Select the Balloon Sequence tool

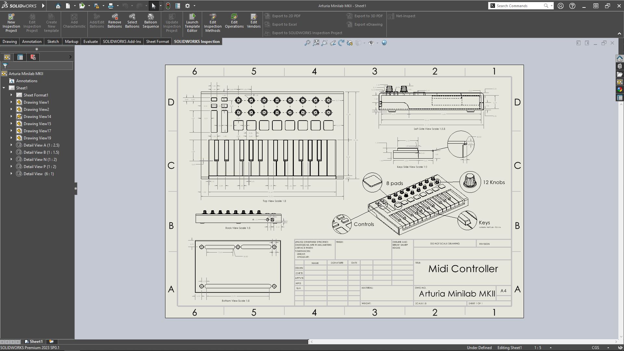coord(150,21)
